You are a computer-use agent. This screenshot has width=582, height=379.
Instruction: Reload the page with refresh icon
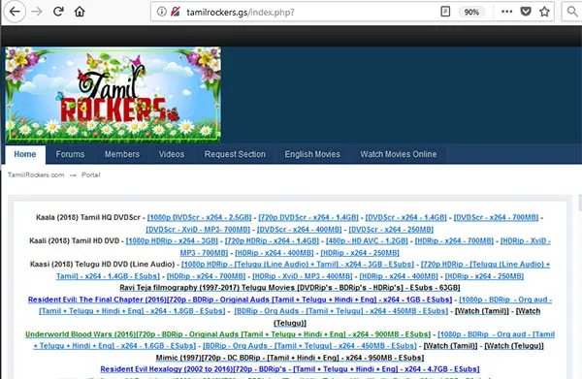(x=58, y=12)
